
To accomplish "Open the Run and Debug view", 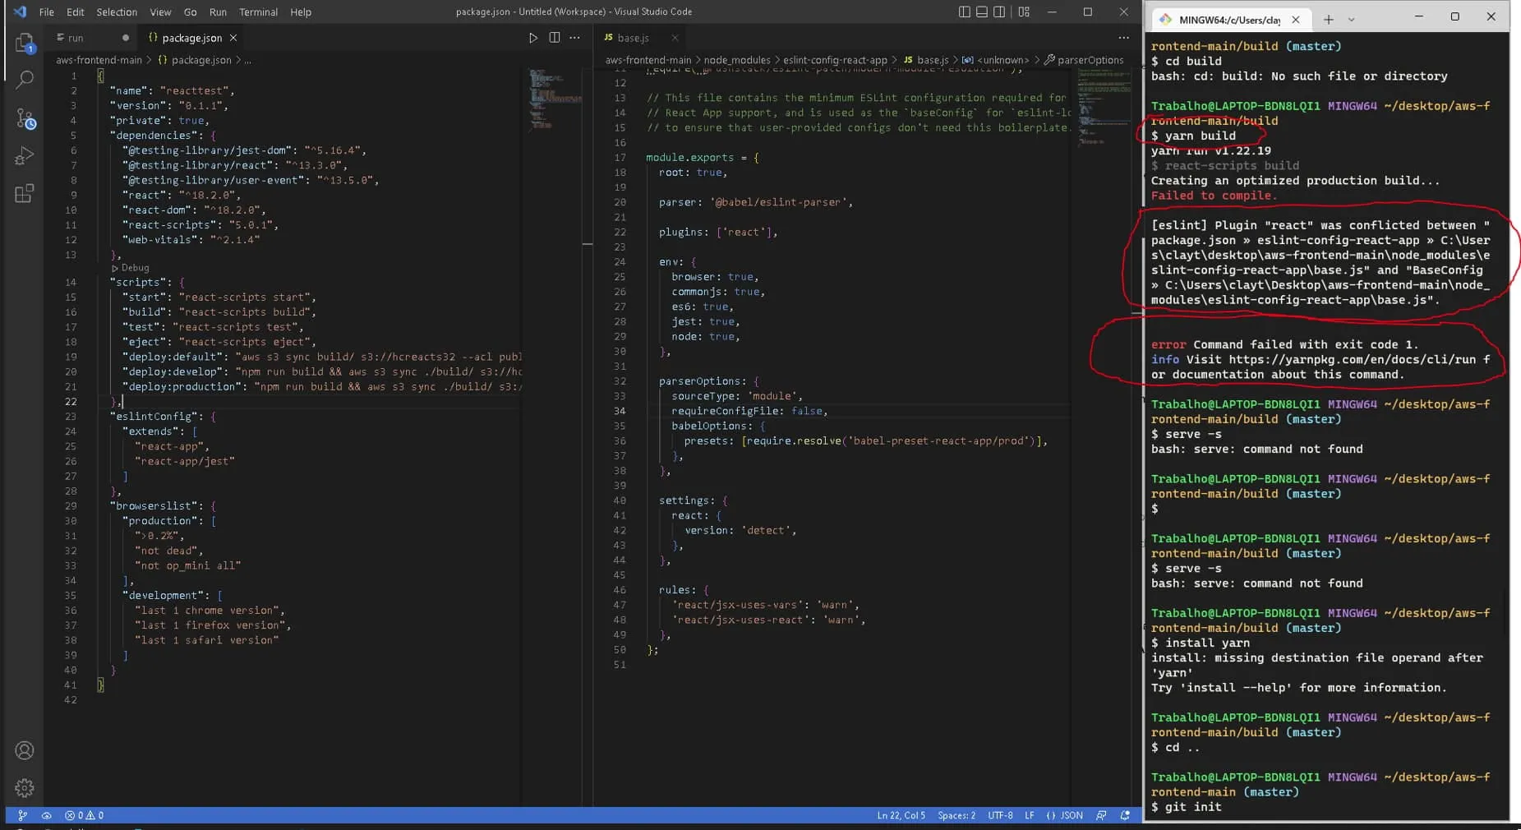I will [x=25, y=156].
